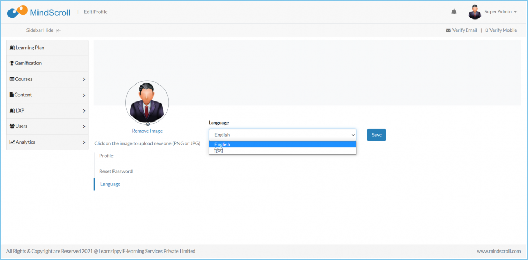This screenshot has width=528, height=260.
Task: Click the Verify Mobile link
Action: [501, 30]
